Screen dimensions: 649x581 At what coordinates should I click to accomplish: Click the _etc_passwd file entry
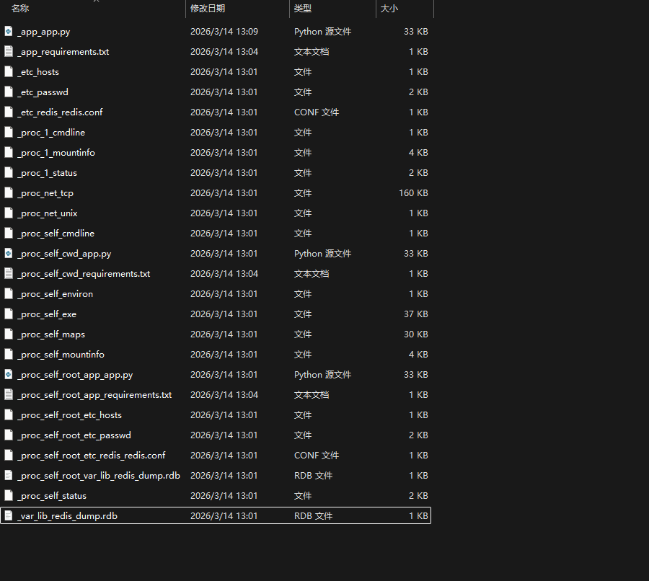click(43, 92)
